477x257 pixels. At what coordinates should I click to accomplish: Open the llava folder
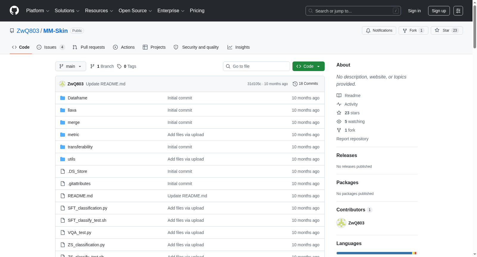click(x=72, y=110)
